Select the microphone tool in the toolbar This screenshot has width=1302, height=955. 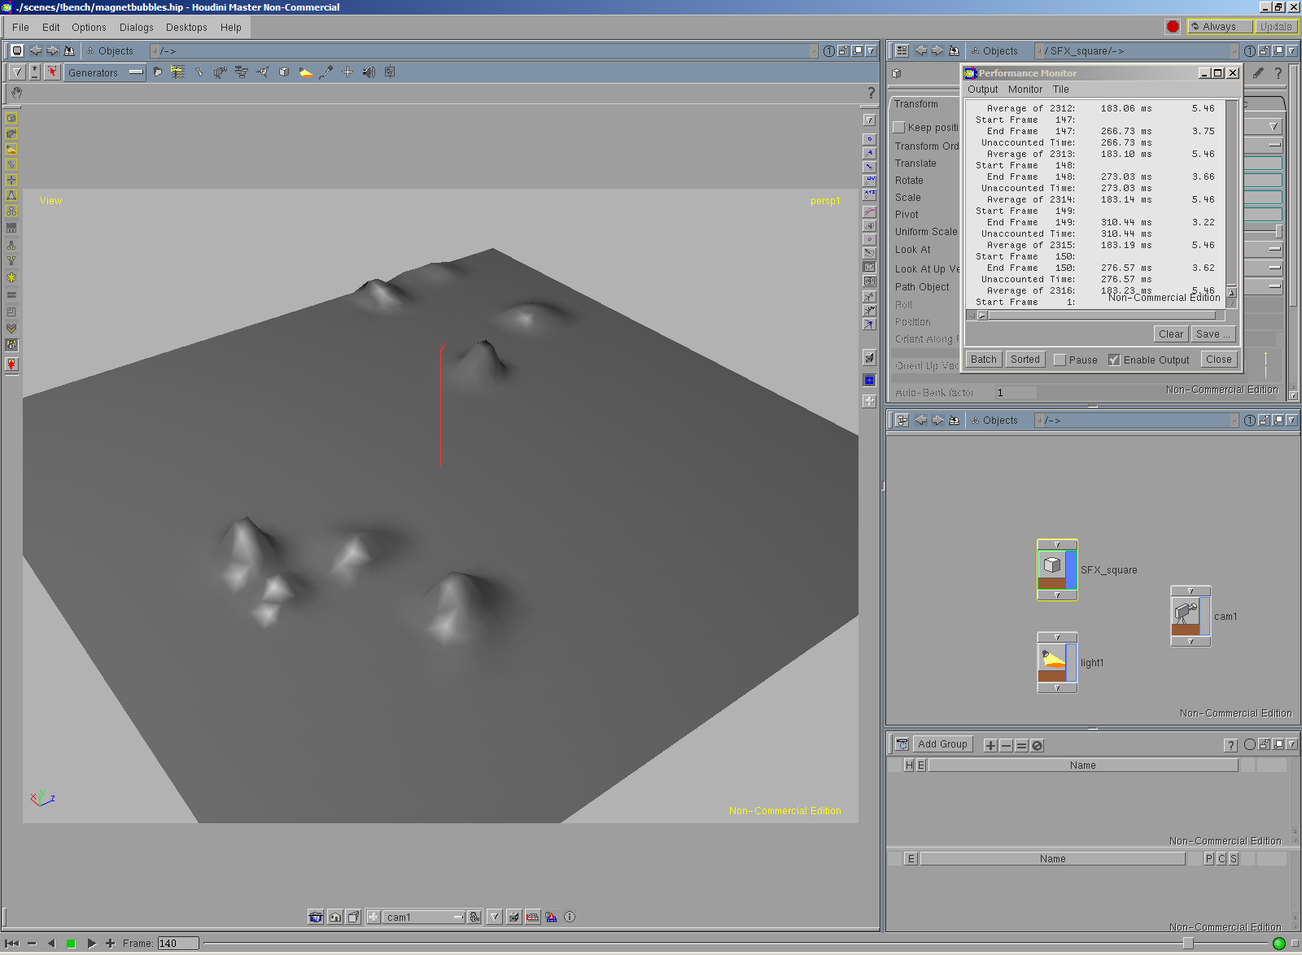326,72
